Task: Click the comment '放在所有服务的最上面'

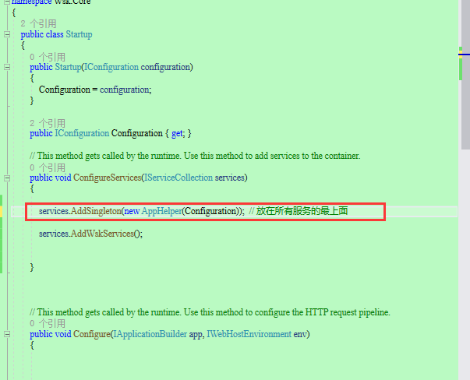Action: coord(302,211)
